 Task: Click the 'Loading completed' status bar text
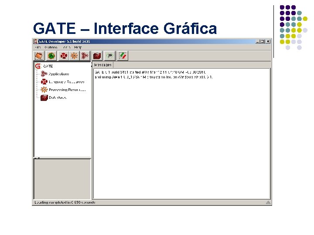[65, 202]
